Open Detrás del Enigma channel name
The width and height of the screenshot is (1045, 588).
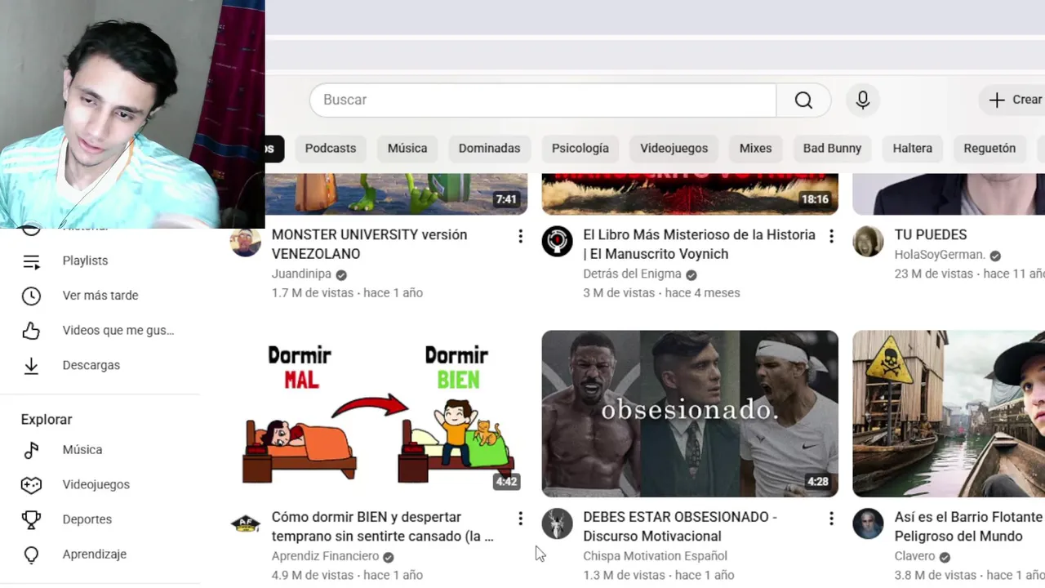click(632, 274)
